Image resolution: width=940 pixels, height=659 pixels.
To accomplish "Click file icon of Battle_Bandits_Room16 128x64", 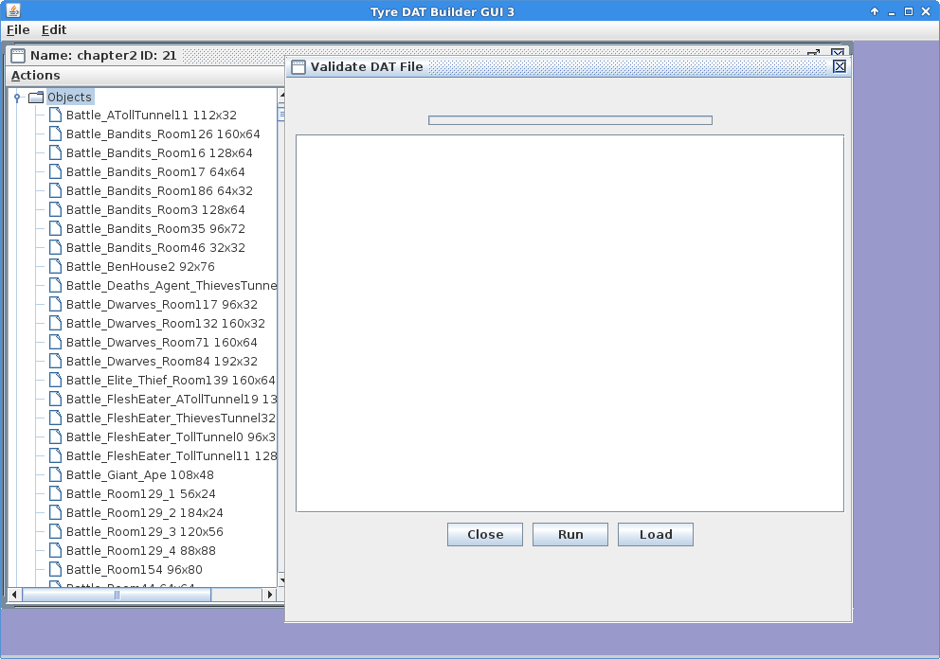I will 55,152.
